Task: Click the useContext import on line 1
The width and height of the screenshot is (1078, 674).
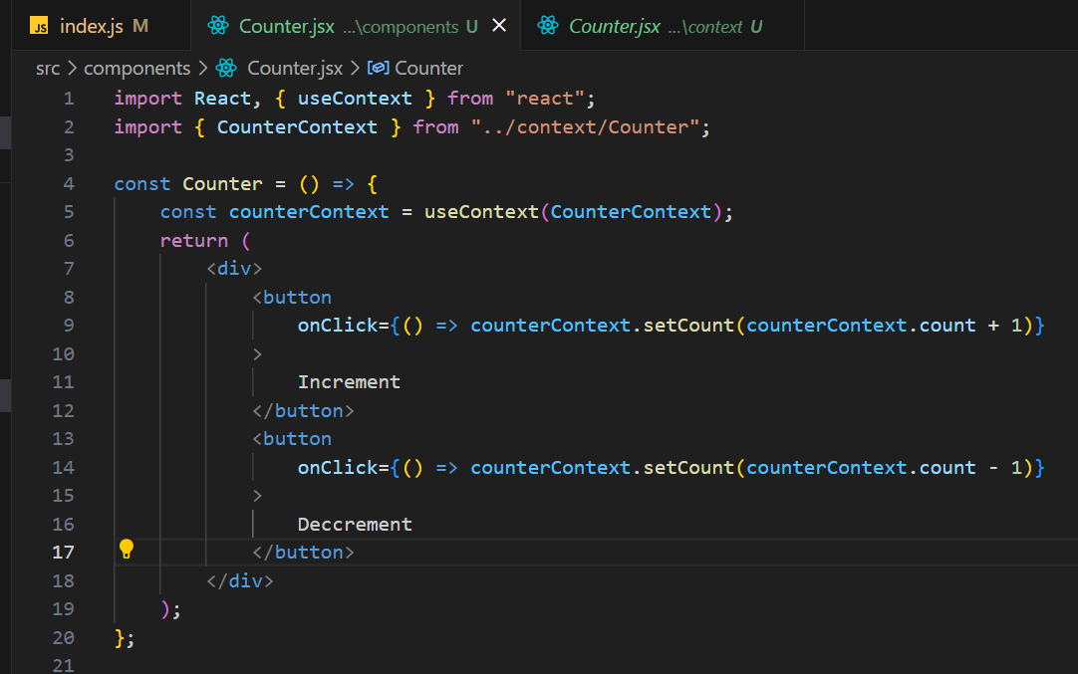Action: coord(355,99)
